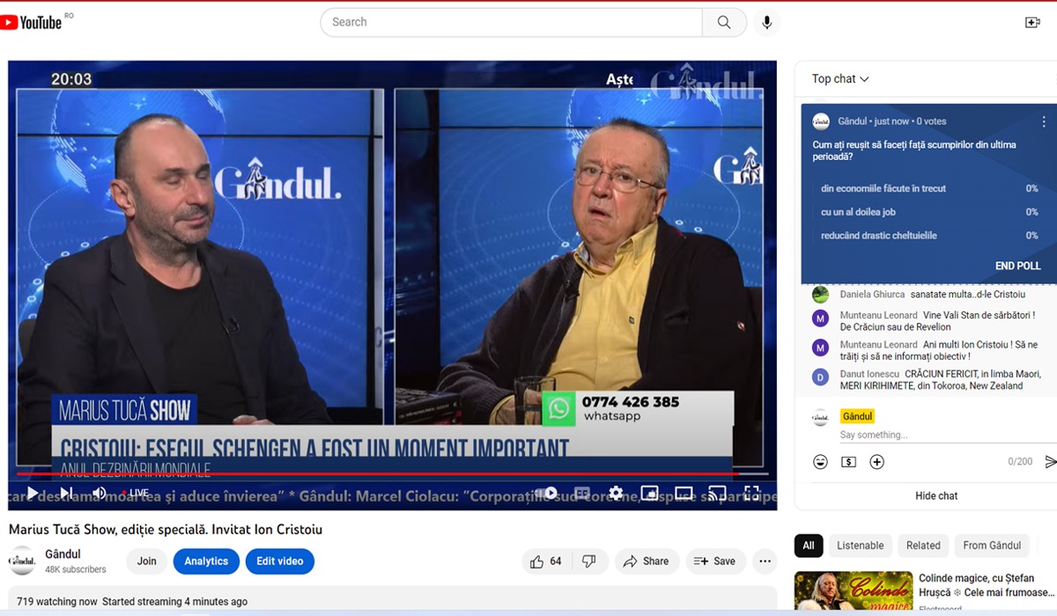This screenshot has height=616, width=1057.
Task: Open the Gândul channel name link
Action: [x=63, y=554]
